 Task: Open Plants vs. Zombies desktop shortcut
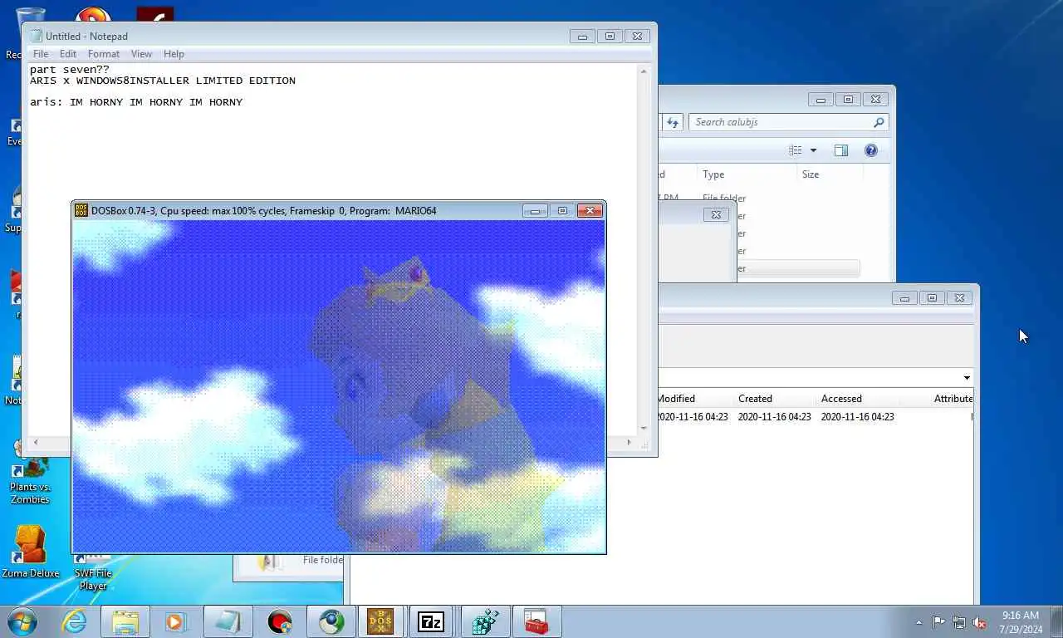(x=31, y=482)
